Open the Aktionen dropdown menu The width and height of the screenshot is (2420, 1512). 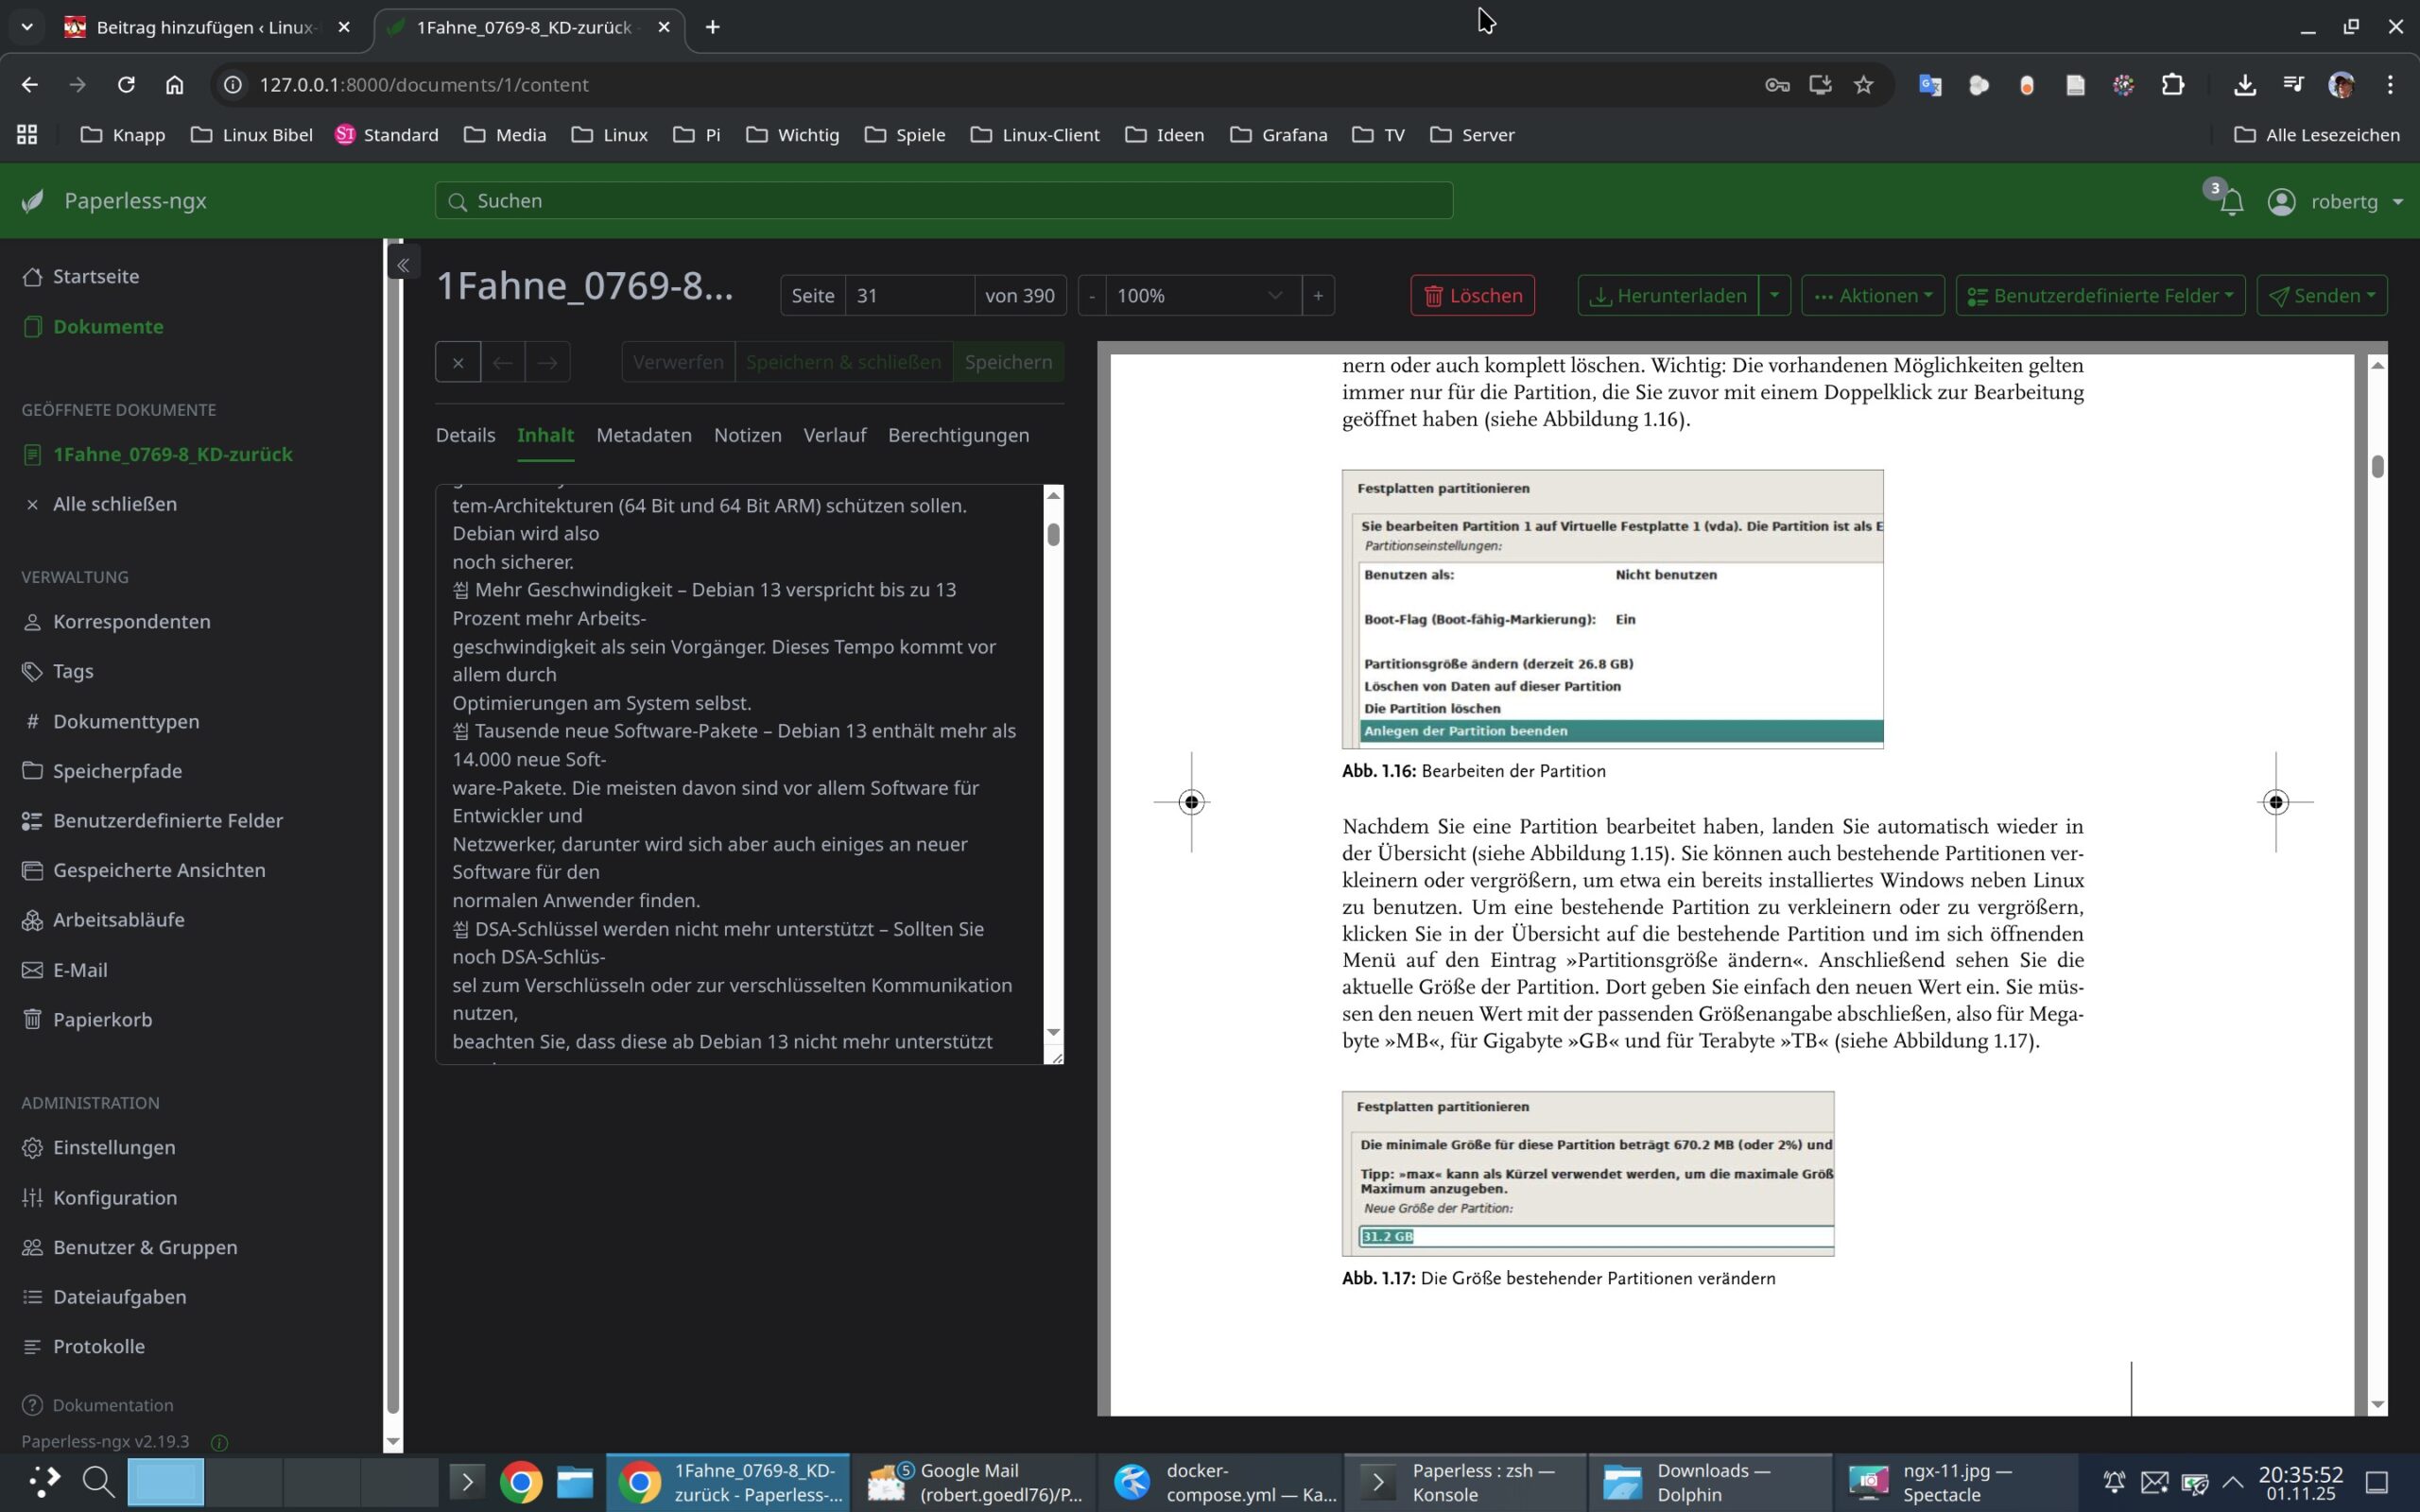pos(1872,296)
